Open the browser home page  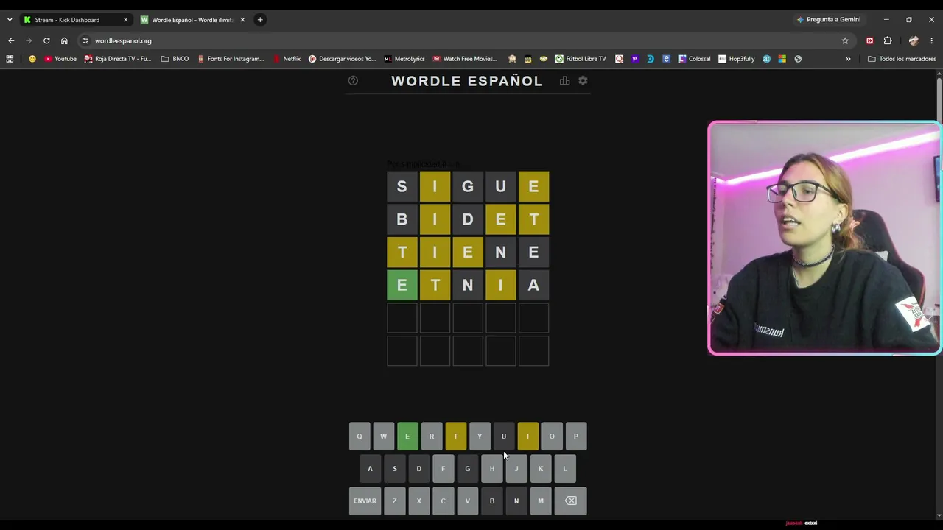64,40
